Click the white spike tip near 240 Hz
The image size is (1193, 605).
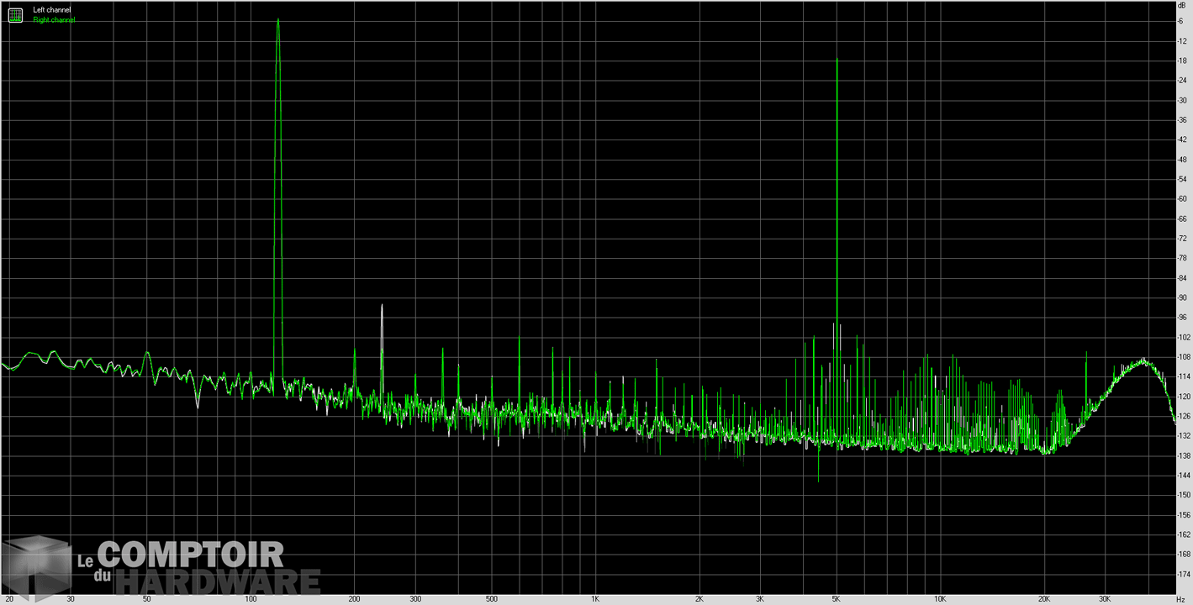pos(382,305)
